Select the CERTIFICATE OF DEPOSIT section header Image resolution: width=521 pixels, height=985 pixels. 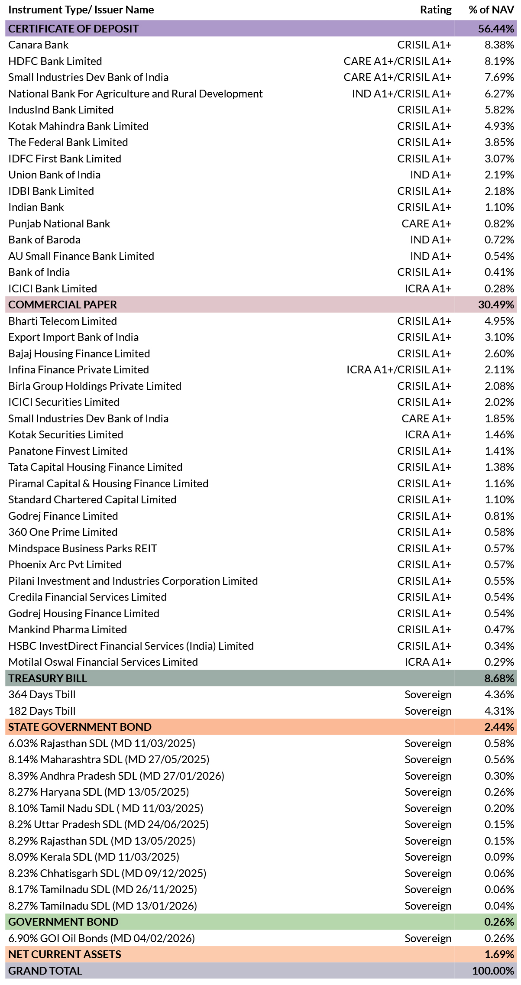[x=261, y=29]
